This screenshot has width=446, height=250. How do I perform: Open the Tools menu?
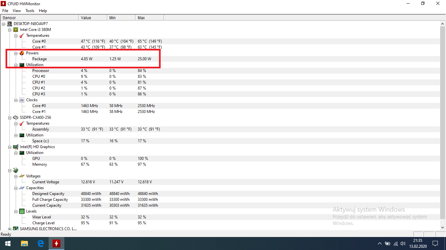tap(30, 11)
